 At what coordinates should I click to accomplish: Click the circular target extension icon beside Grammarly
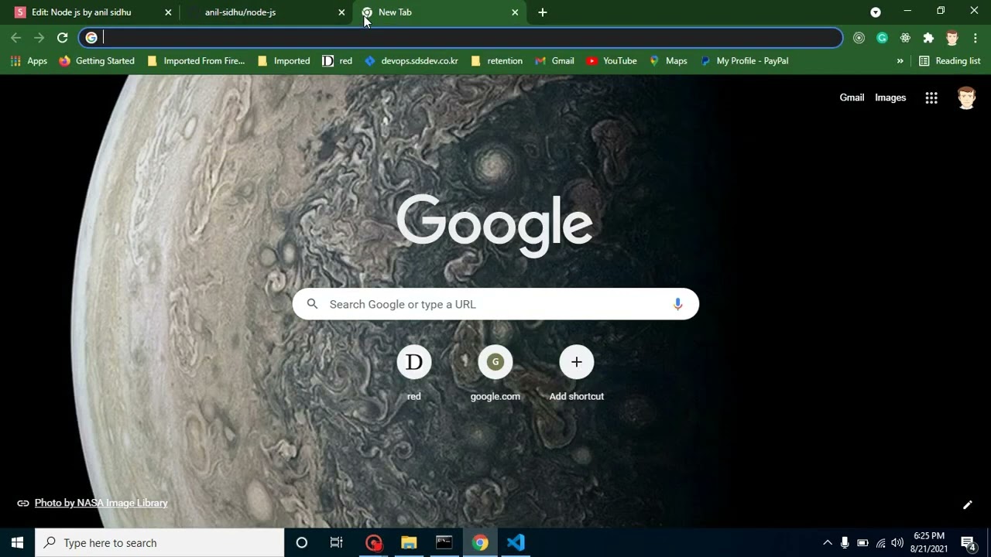859,38
